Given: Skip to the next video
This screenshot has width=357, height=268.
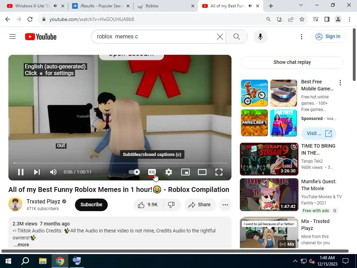Looking at the screenshot, I should (37, 172).
